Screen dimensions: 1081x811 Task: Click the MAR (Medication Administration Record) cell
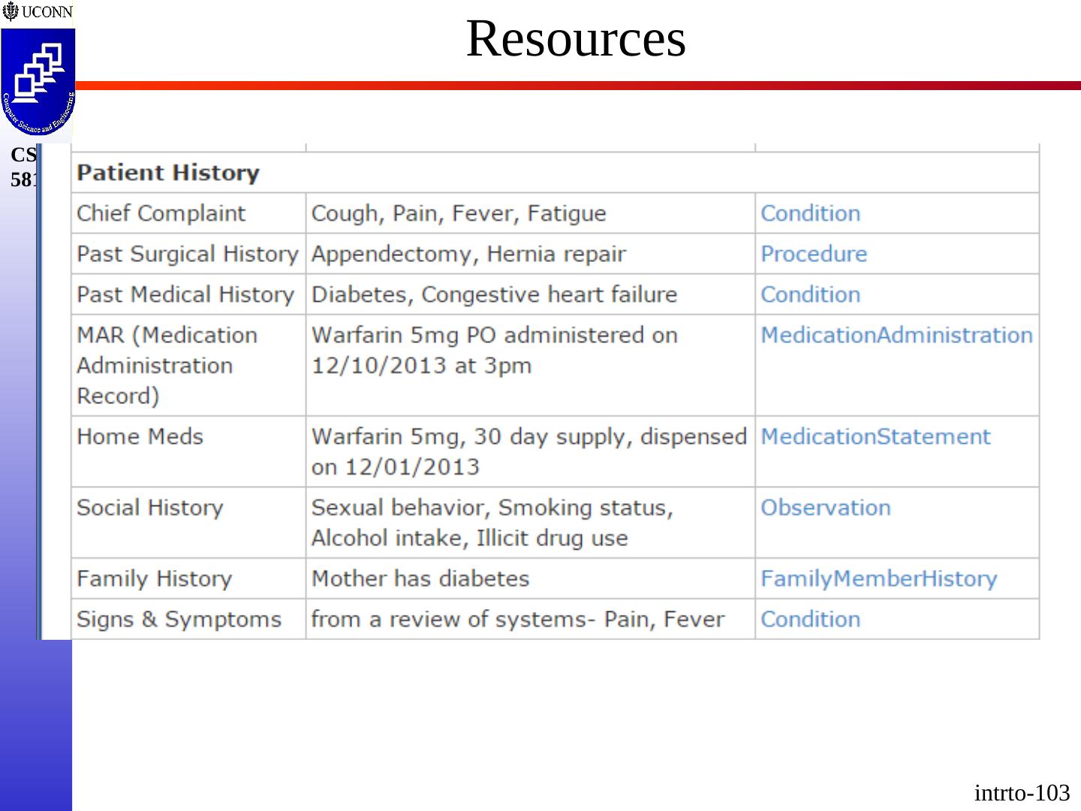[167, 365]
